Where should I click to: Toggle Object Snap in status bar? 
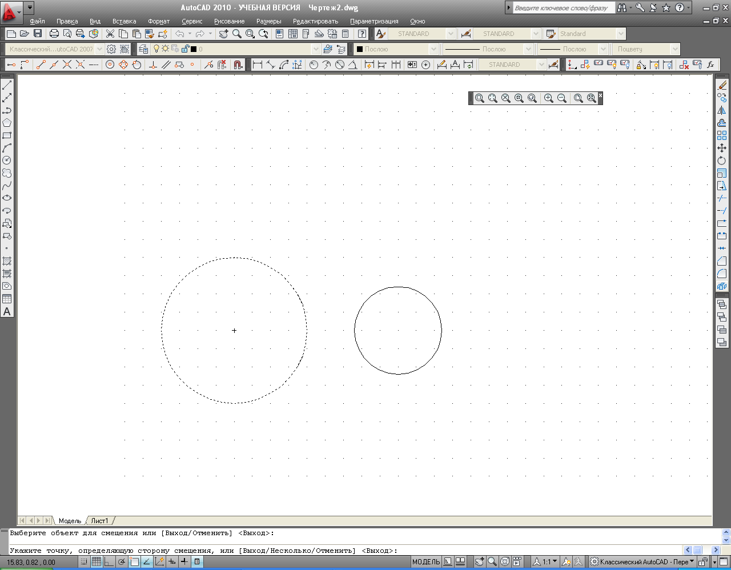[134, 562]
